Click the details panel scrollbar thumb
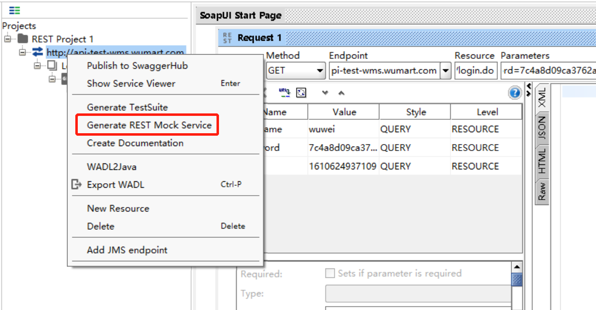 pos(517,280)
